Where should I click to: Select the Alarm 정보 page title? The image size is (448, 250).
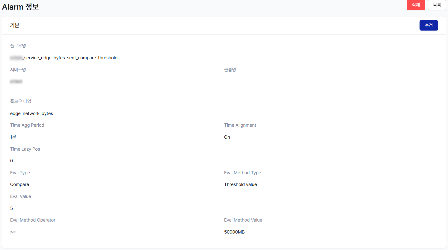pos(20,7)
